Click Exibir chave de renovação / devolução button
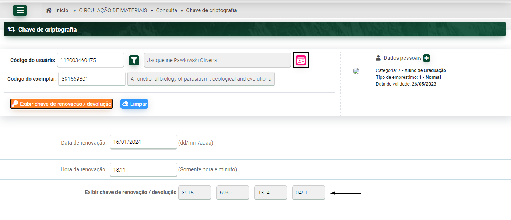This screenshot has height=220, width=511. coord(62,104)
